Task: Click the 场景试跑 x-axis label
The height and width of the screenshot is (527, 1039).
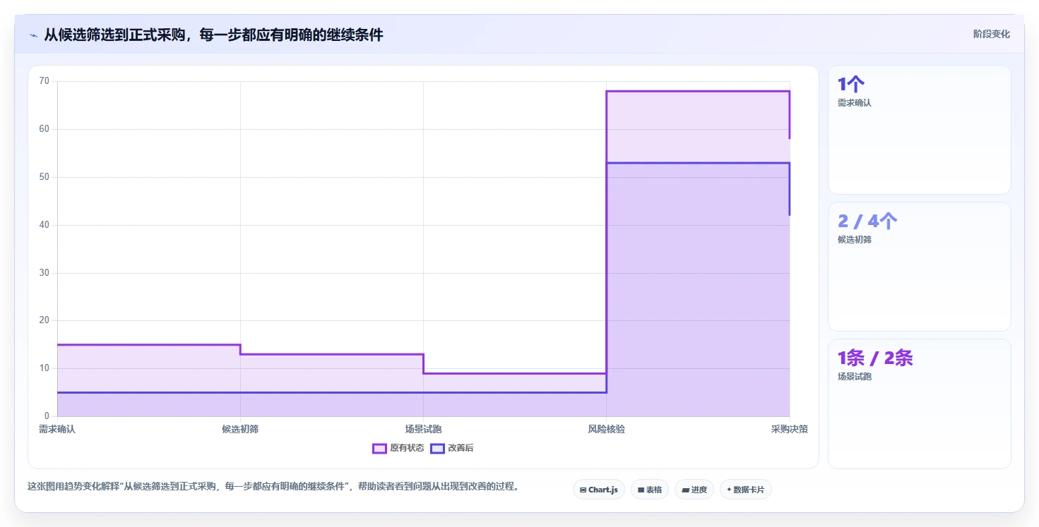Action: [423, 429]
